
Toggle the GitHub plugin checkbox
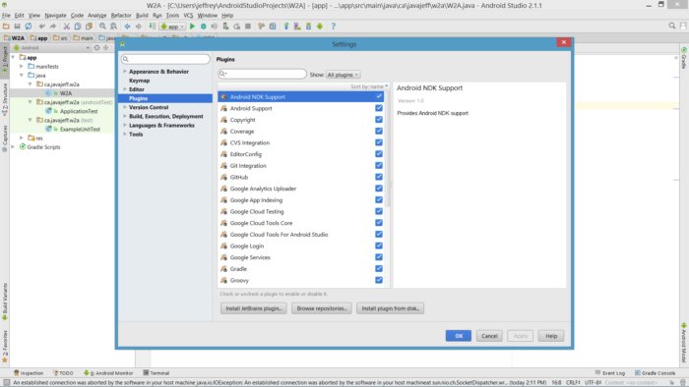[379, 177]
